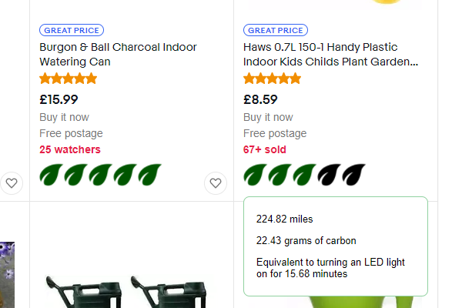Screen dimensions: 462x308
Task: Open the Haws 0.7L Handy Plastic listing title
Action: pos(330,54)
